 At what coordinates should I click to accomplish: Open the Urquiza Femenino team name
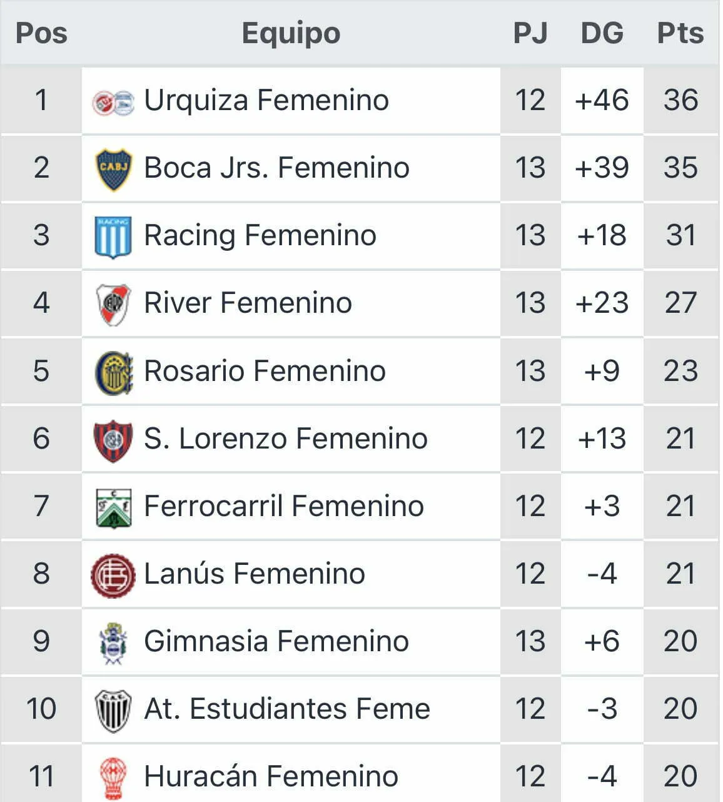(266, 101)
